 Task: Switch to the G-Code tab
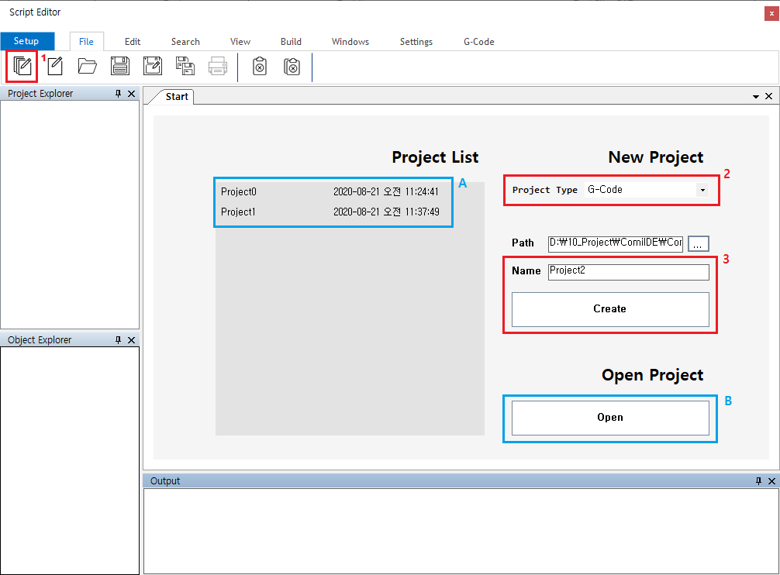478,42
